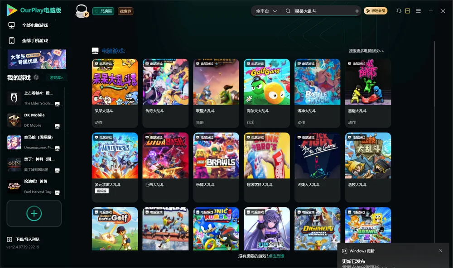Viewport: 453px width, 268px height.
Task: Click the 点击反馈 feedback link
Action: point(276,256)
